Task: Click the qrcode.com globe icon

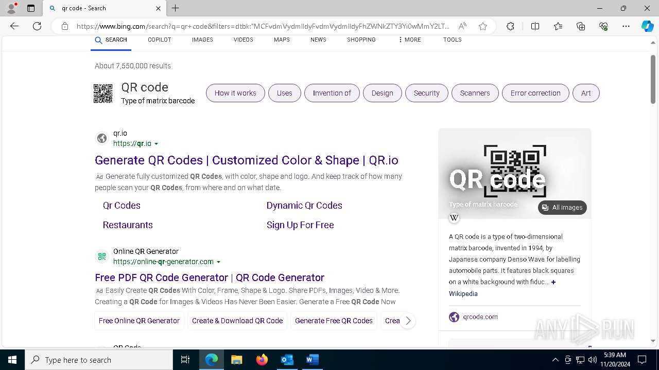Action: pos(454,317)
